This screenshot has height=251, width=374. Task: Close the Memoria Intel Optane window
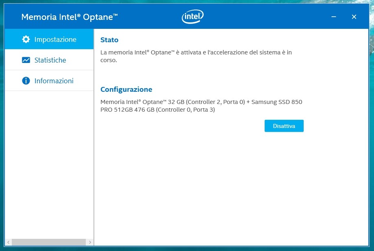pyautogui.click(x=354, y=17)
